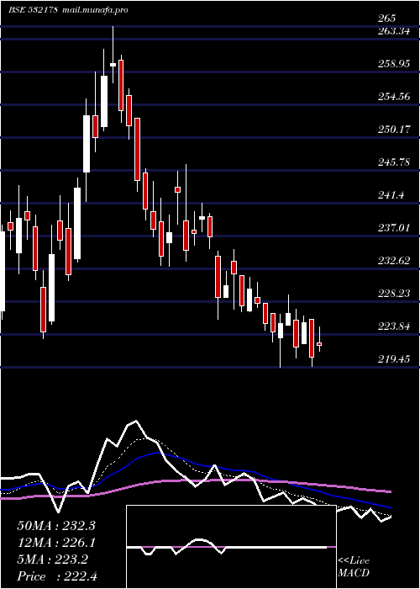
Task: Click the 228.23 price level label
Action: (393, 294)
